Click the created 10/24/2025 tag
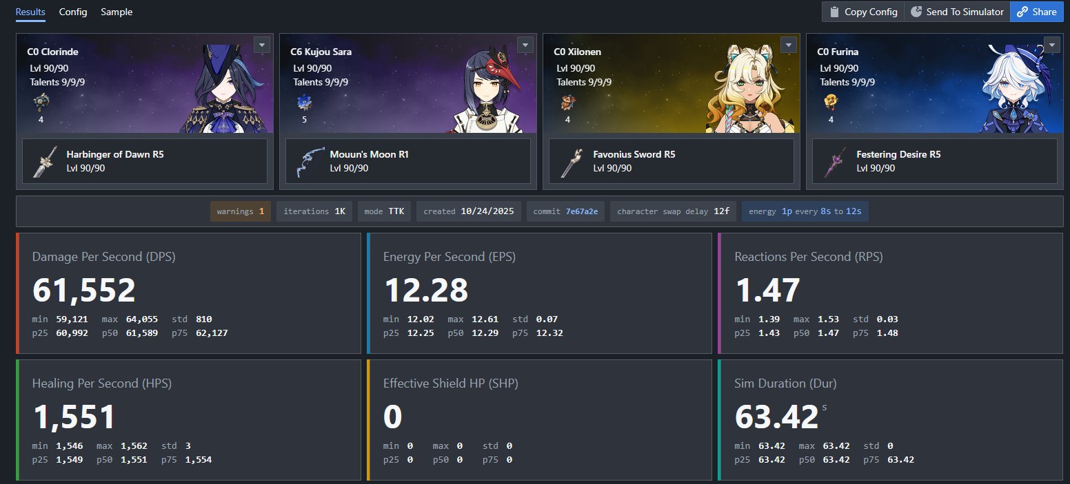Image resolution: width=1070 pixels, height=484 pixels. click(x=469, y=211)
